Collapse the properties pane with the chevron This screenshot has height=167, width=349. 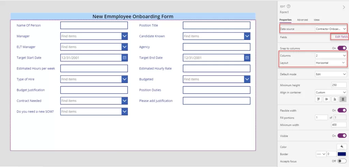[344, 7]
